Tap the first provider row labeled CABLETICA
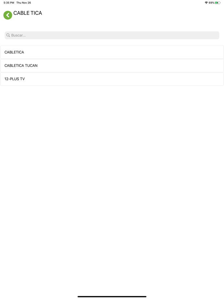 [x=112, y=52]
